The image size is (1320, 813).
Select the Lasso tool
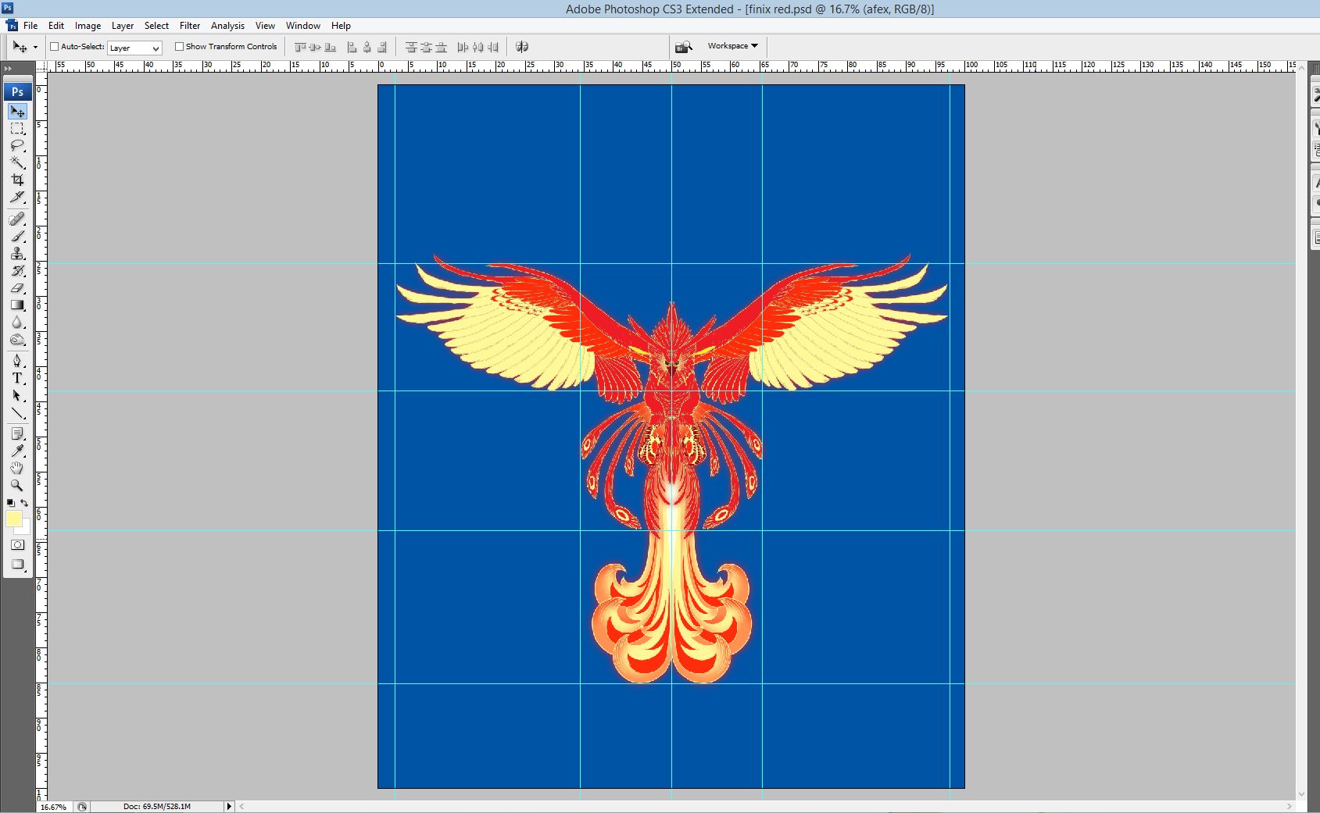(17, 146)
